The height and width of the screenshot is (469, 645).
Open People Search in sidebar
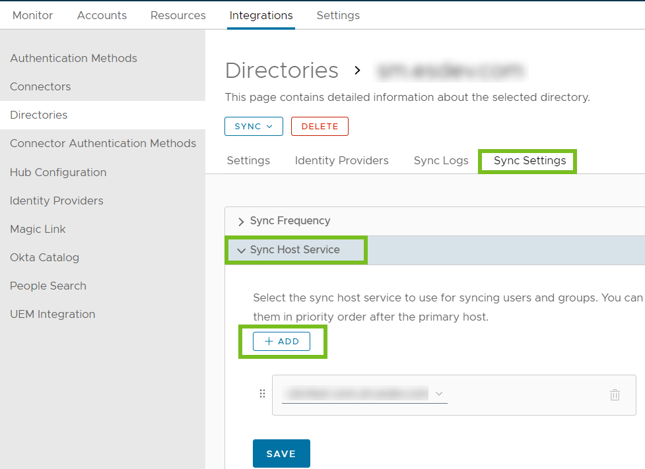click(48, 286)
